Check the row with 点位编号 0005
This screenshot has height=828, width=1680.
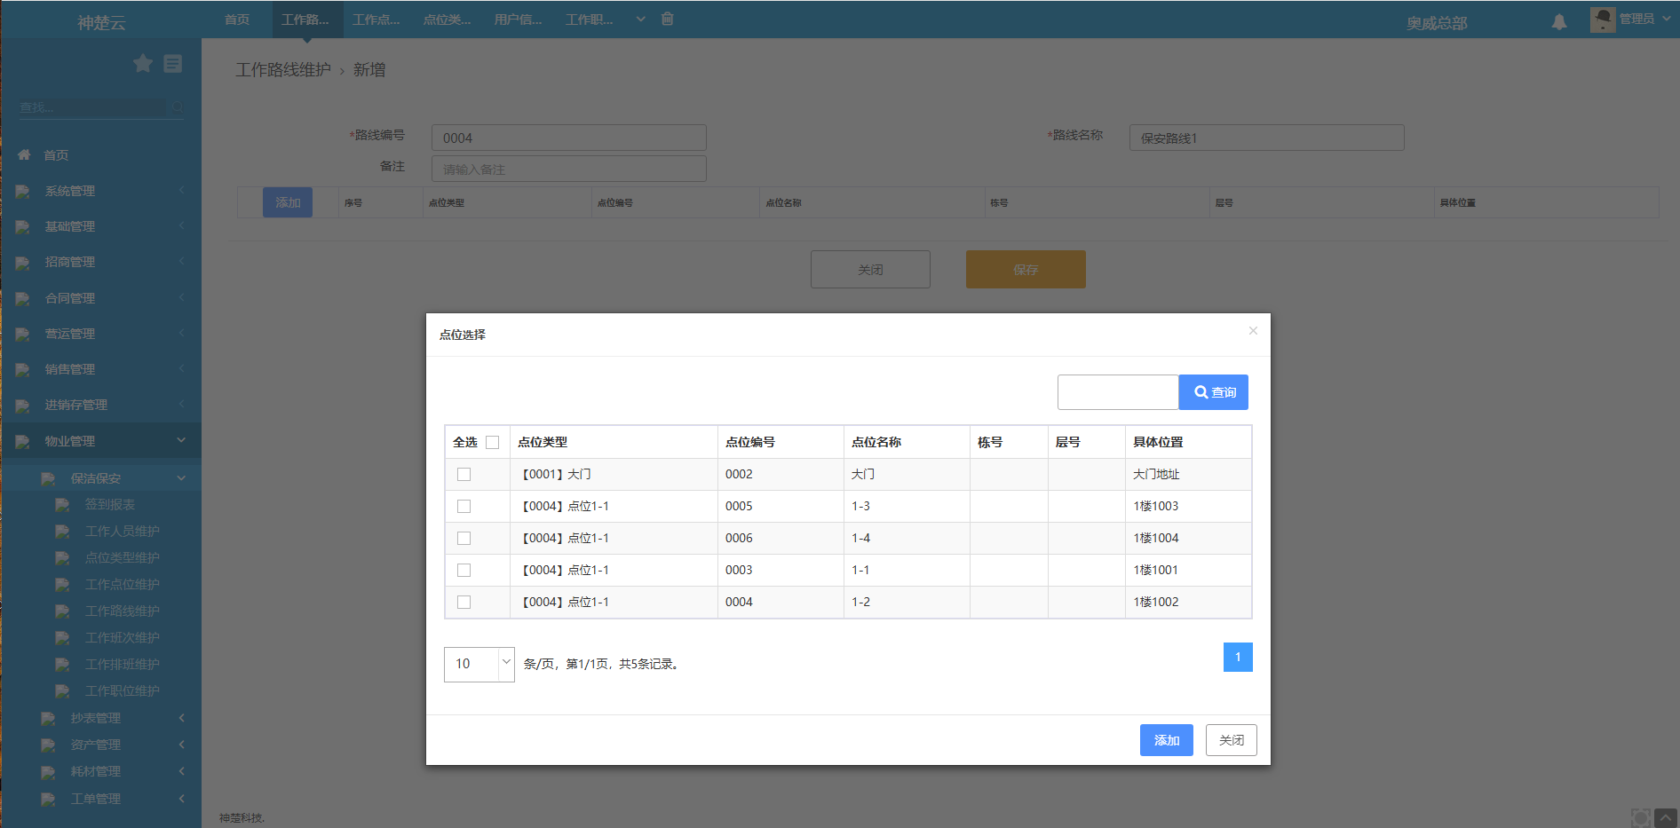point(464,507)
